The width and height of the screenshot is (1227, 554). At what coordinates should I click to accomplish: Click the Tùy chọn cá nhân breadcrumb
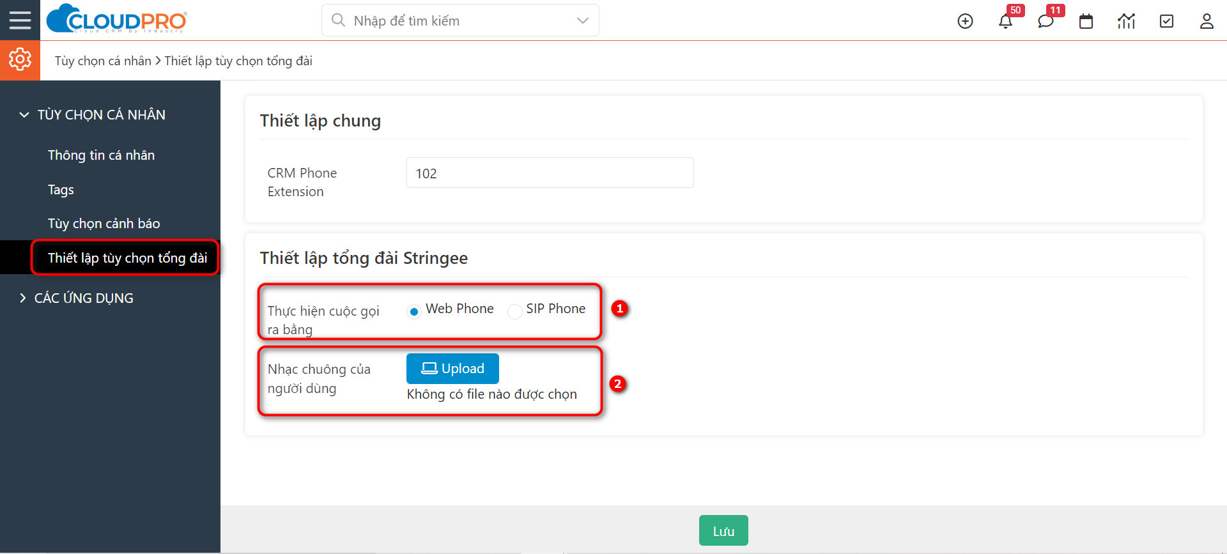pyautogui.click(x=103, y=61)
